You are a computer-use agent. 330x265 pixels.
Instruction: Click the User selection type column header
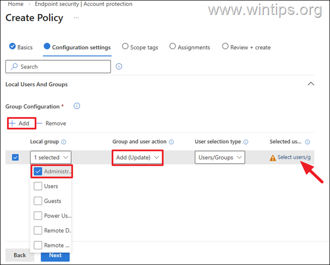coord(218,142)
